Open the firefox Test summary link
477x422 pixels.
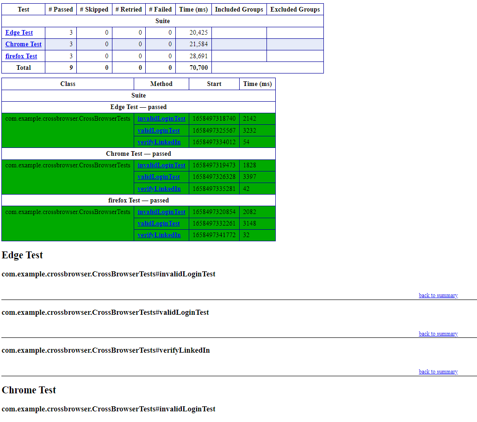(21, 56)
